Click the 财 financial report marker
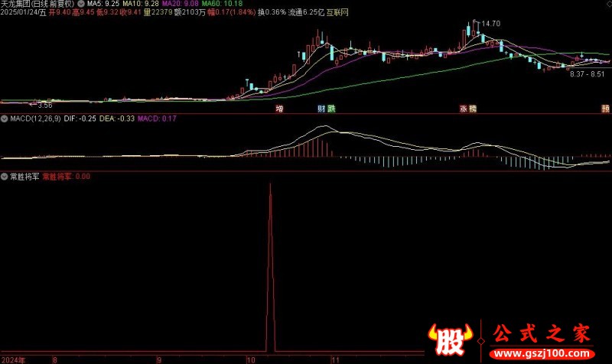Viewport: 612px width, 364px height. pos(321,109)
